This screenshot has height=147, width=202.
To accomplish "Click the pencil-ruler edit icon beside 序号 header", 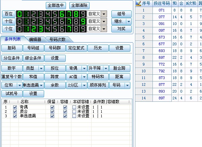I will [x=138, y=3].
